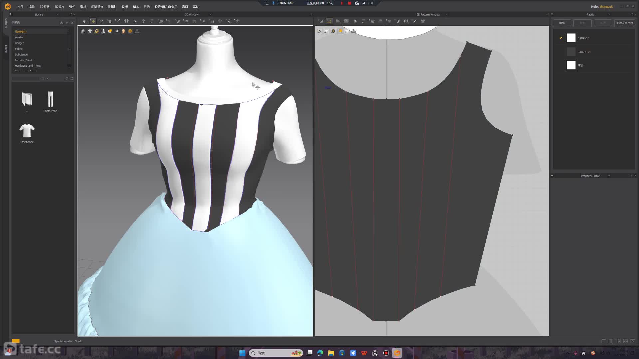Select the button placement tool in 3D toolbar
639x359 pixels.
186,21
